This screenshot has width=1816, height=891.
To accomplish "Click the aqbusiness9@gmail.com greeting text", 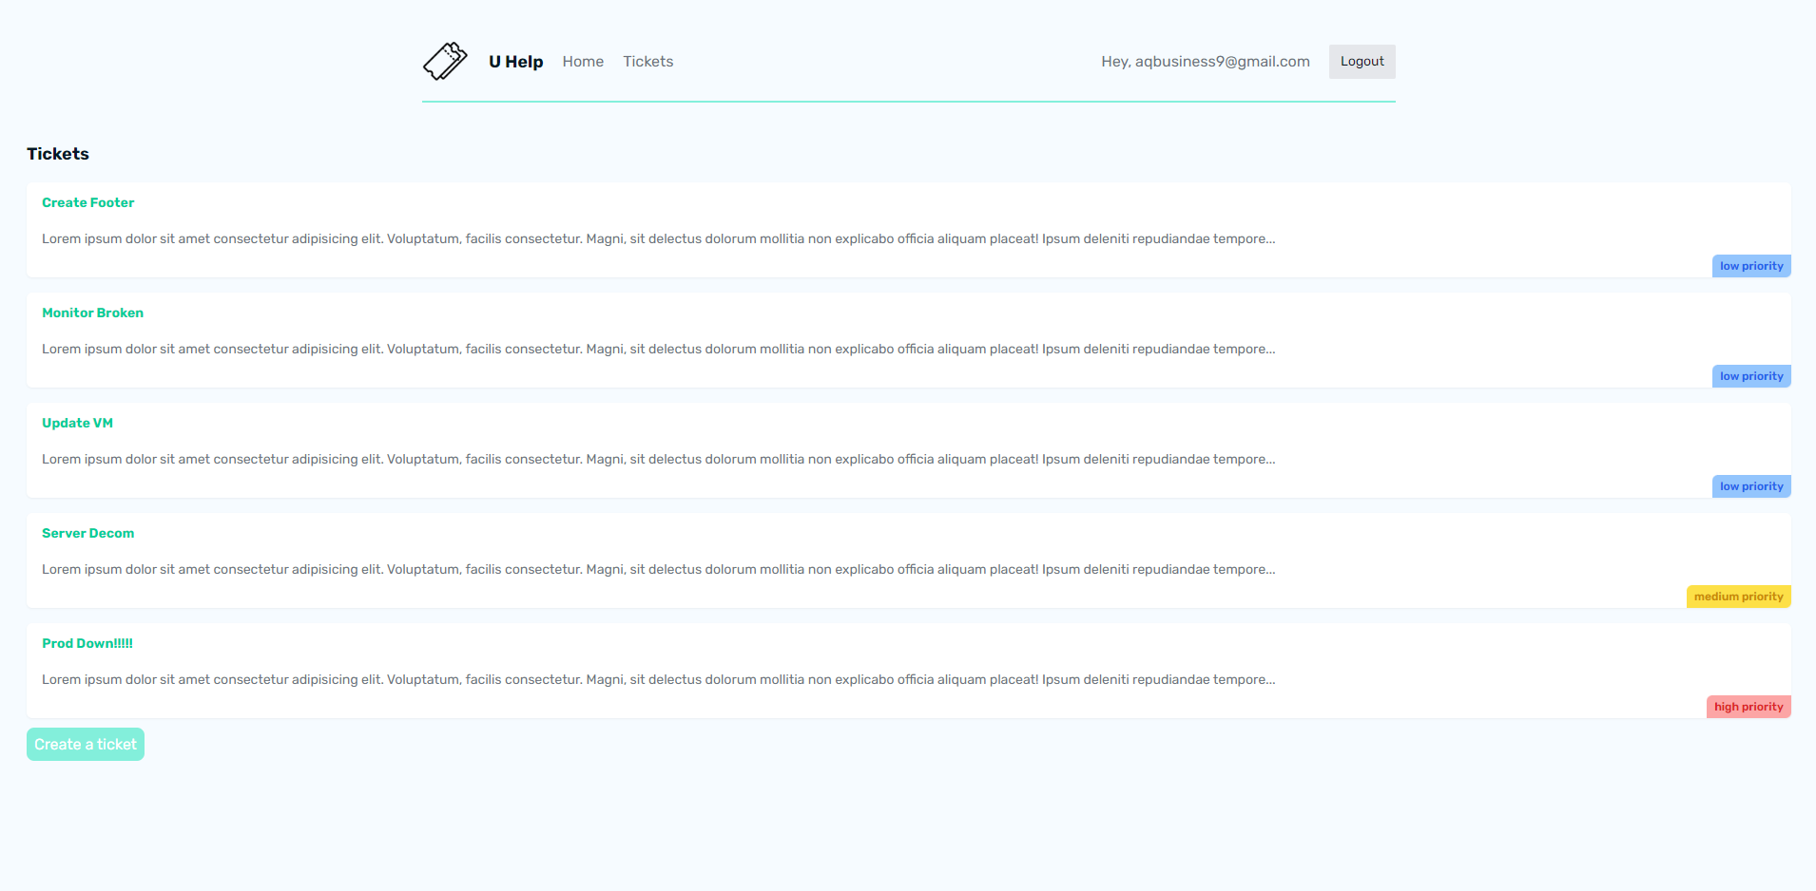I will point(1205,62).
